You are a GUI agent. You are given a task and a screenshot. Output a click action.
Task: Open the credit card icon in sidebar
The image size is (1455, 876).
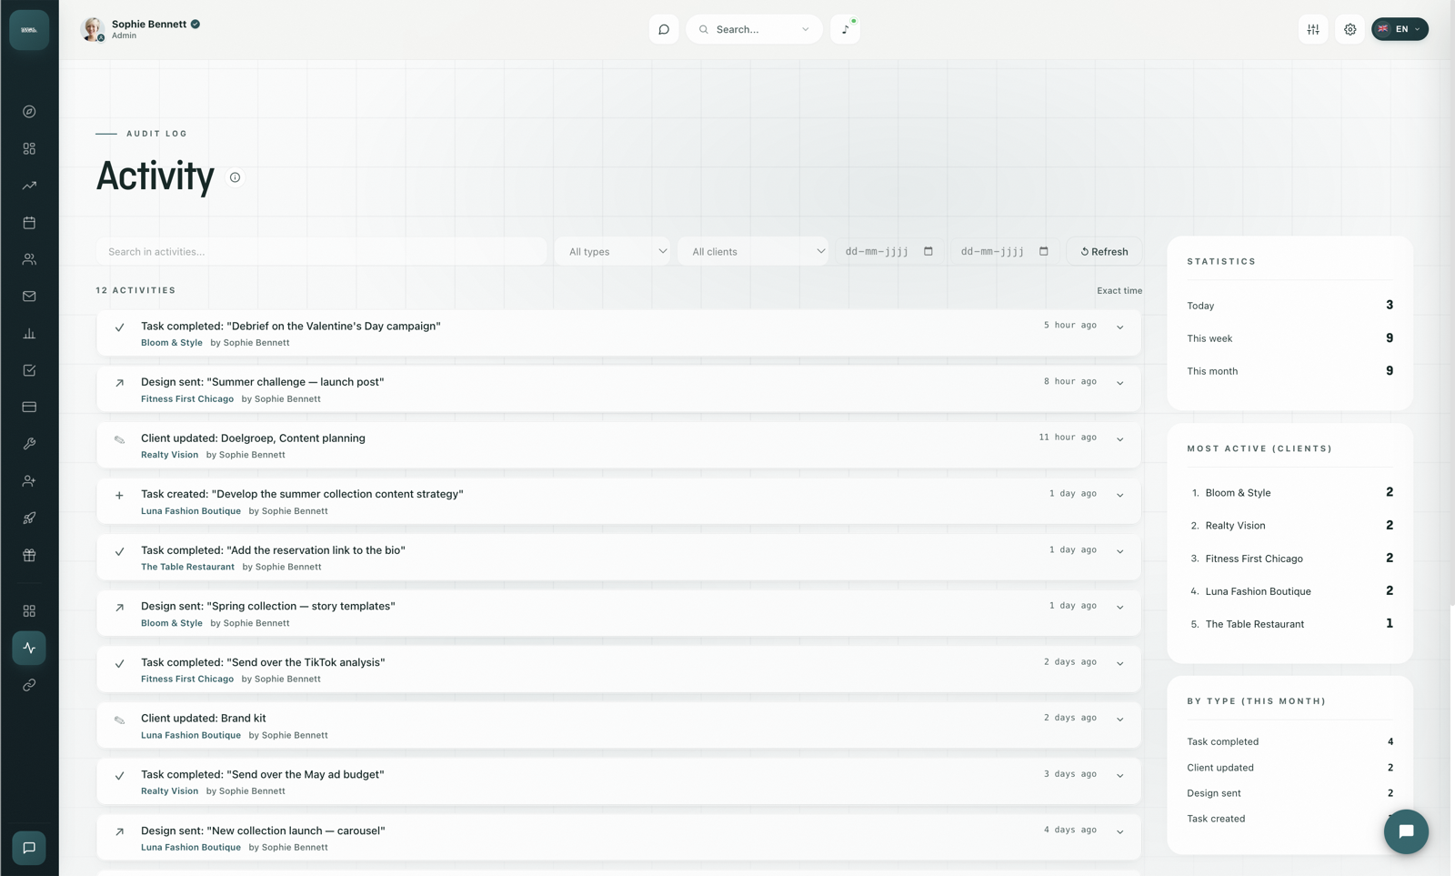tap(29, 407)
